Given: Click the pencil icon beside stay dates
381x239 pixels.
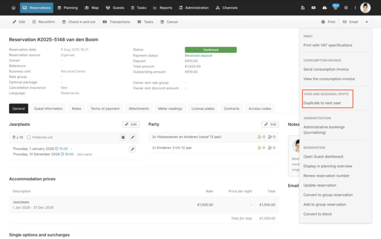Looking at the screenshot, I should (x=132, y=149).
